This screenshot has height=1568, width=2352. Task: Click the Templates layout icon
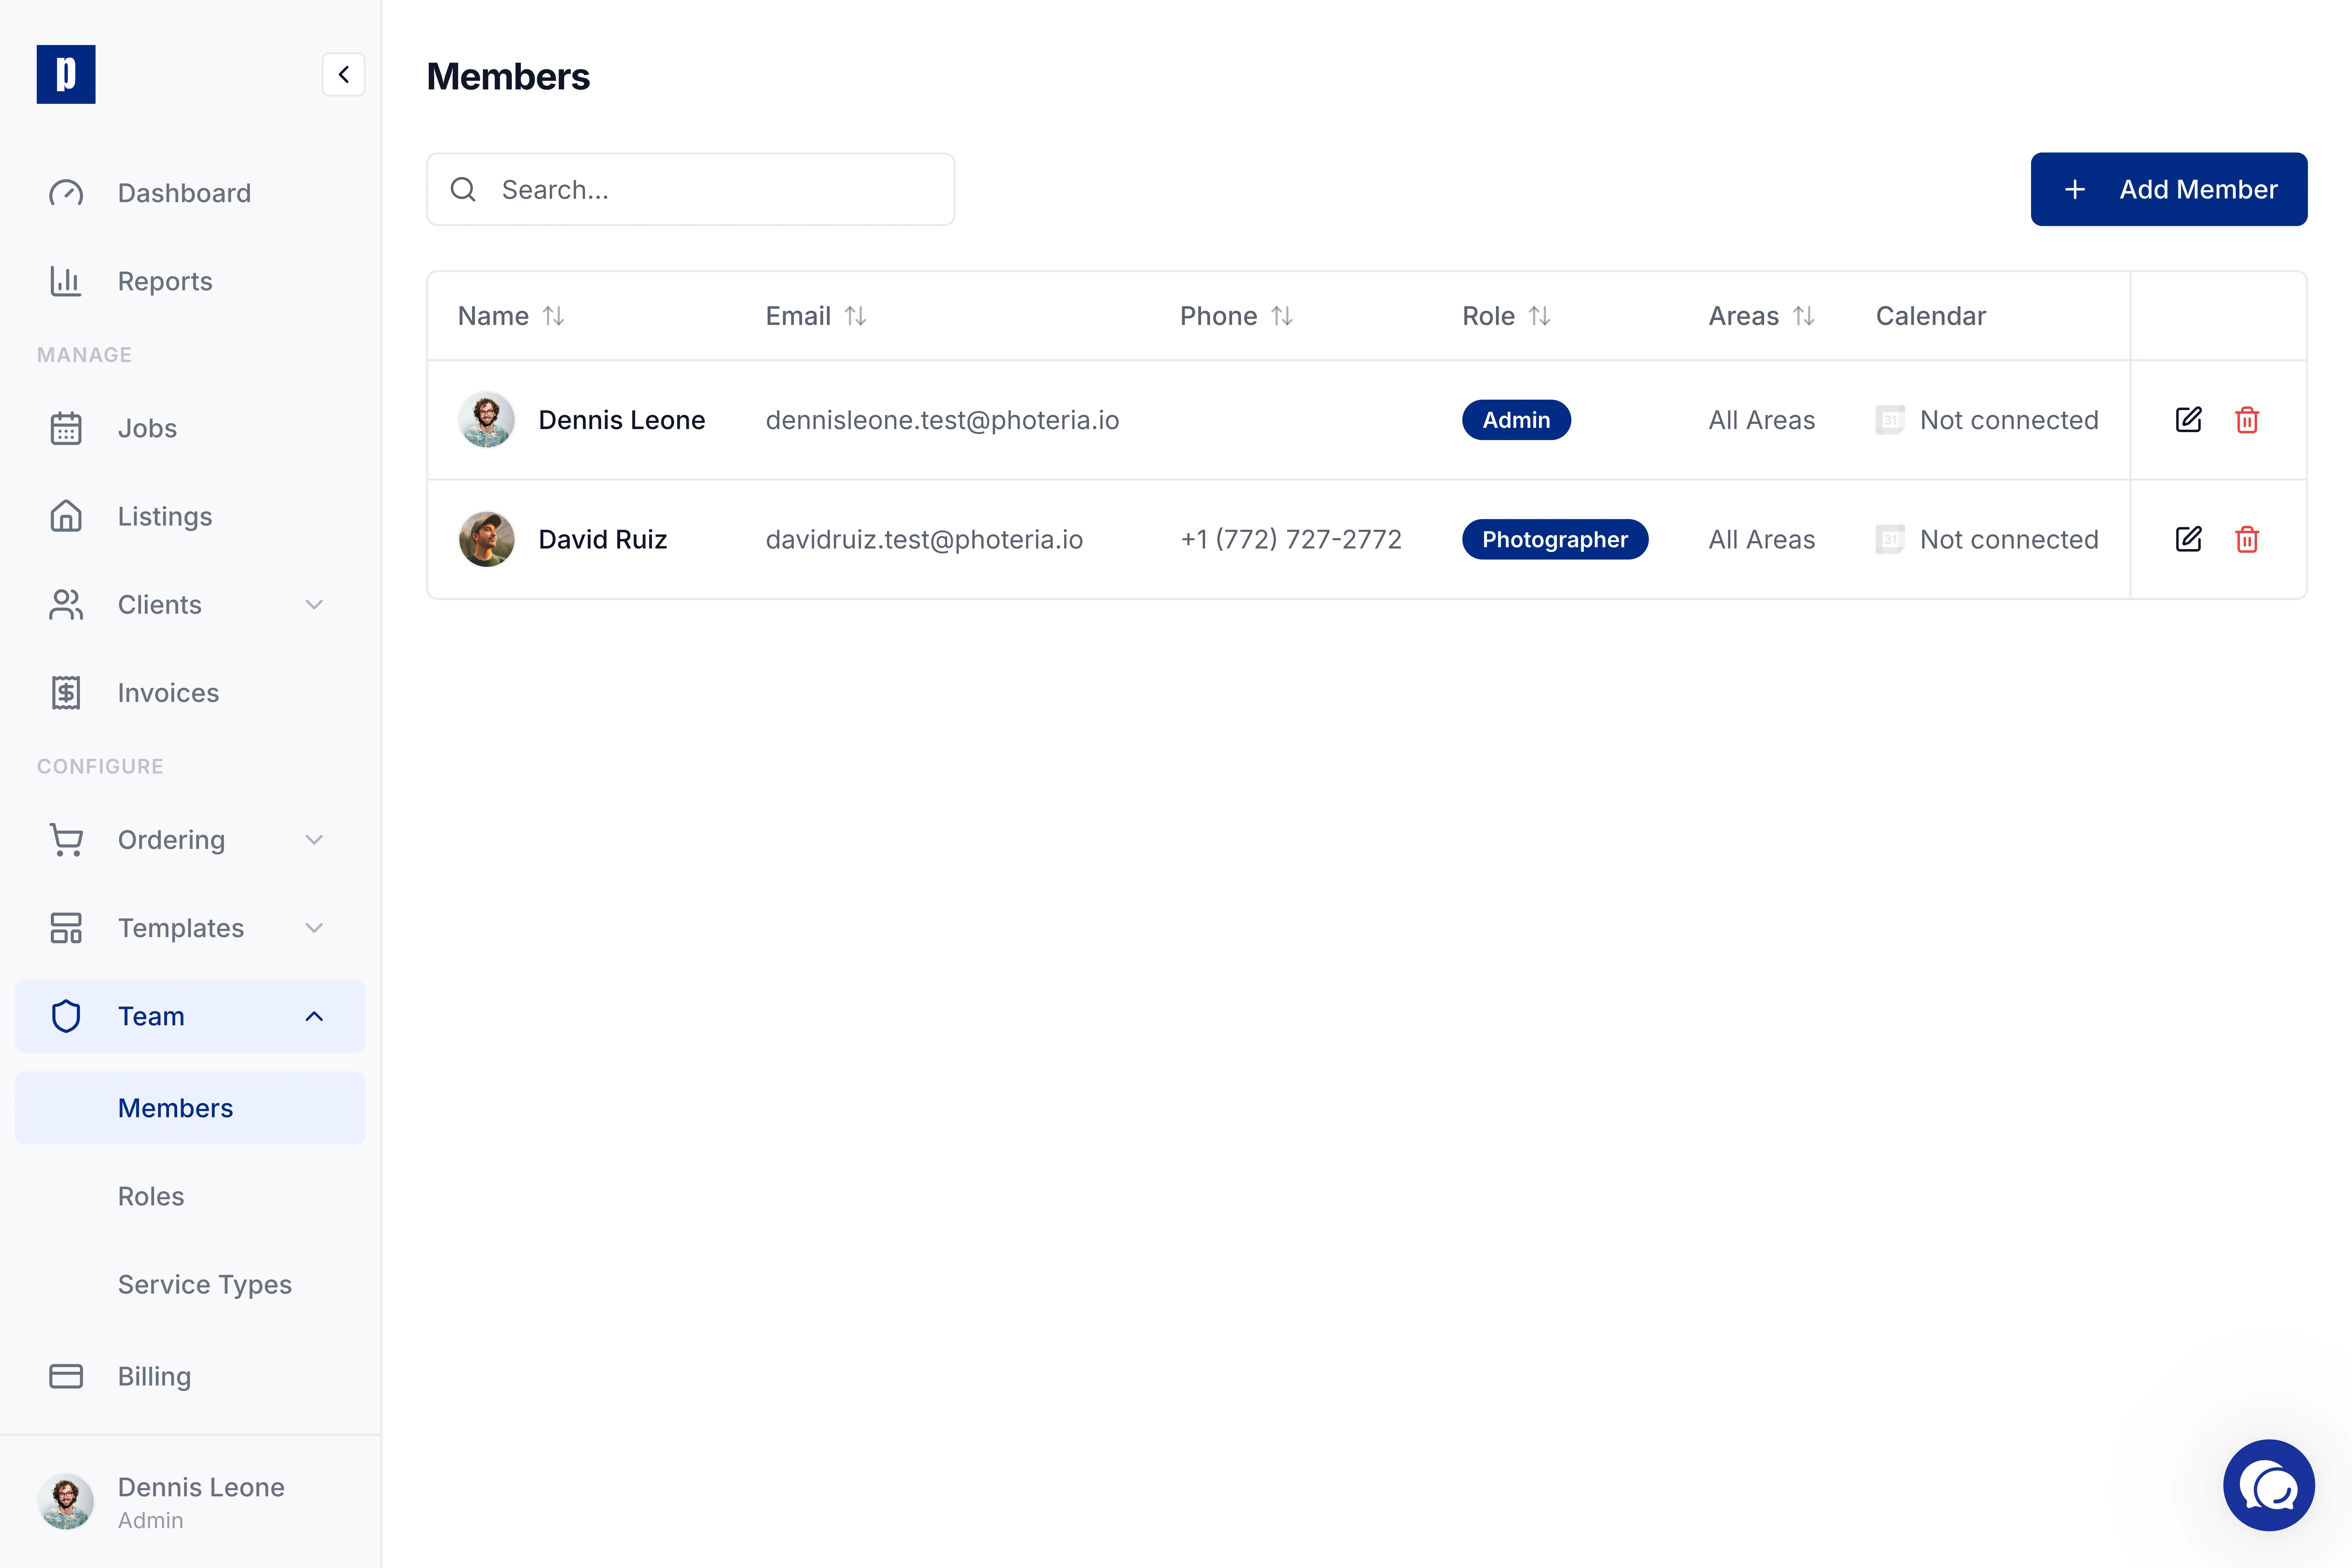tap(66, 928)
